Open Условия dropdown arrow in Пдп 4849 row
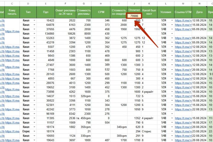 click(172, 60)
